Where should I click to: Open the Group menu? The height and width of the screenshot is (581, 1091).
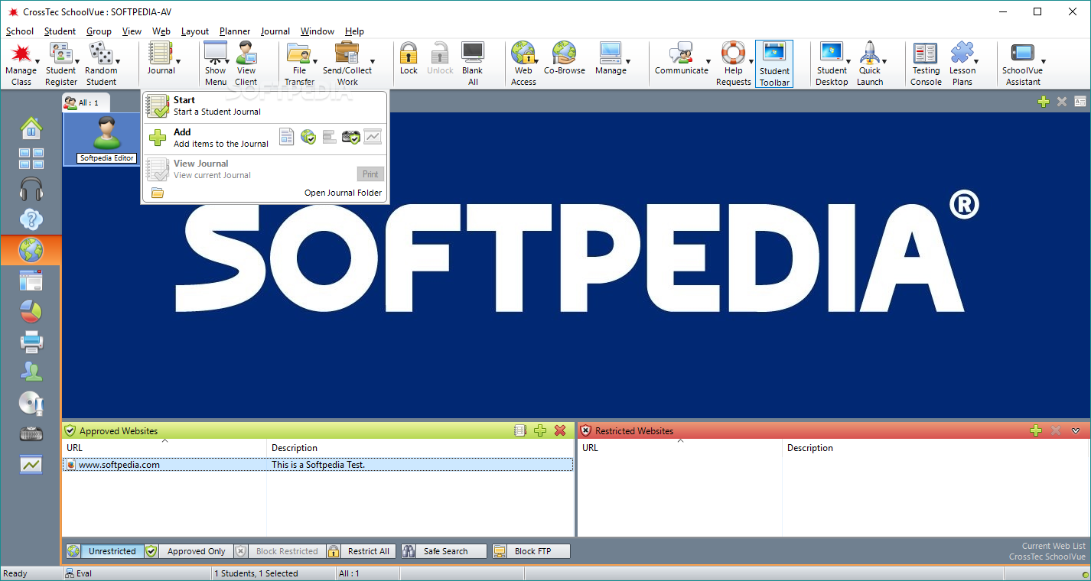99,31
